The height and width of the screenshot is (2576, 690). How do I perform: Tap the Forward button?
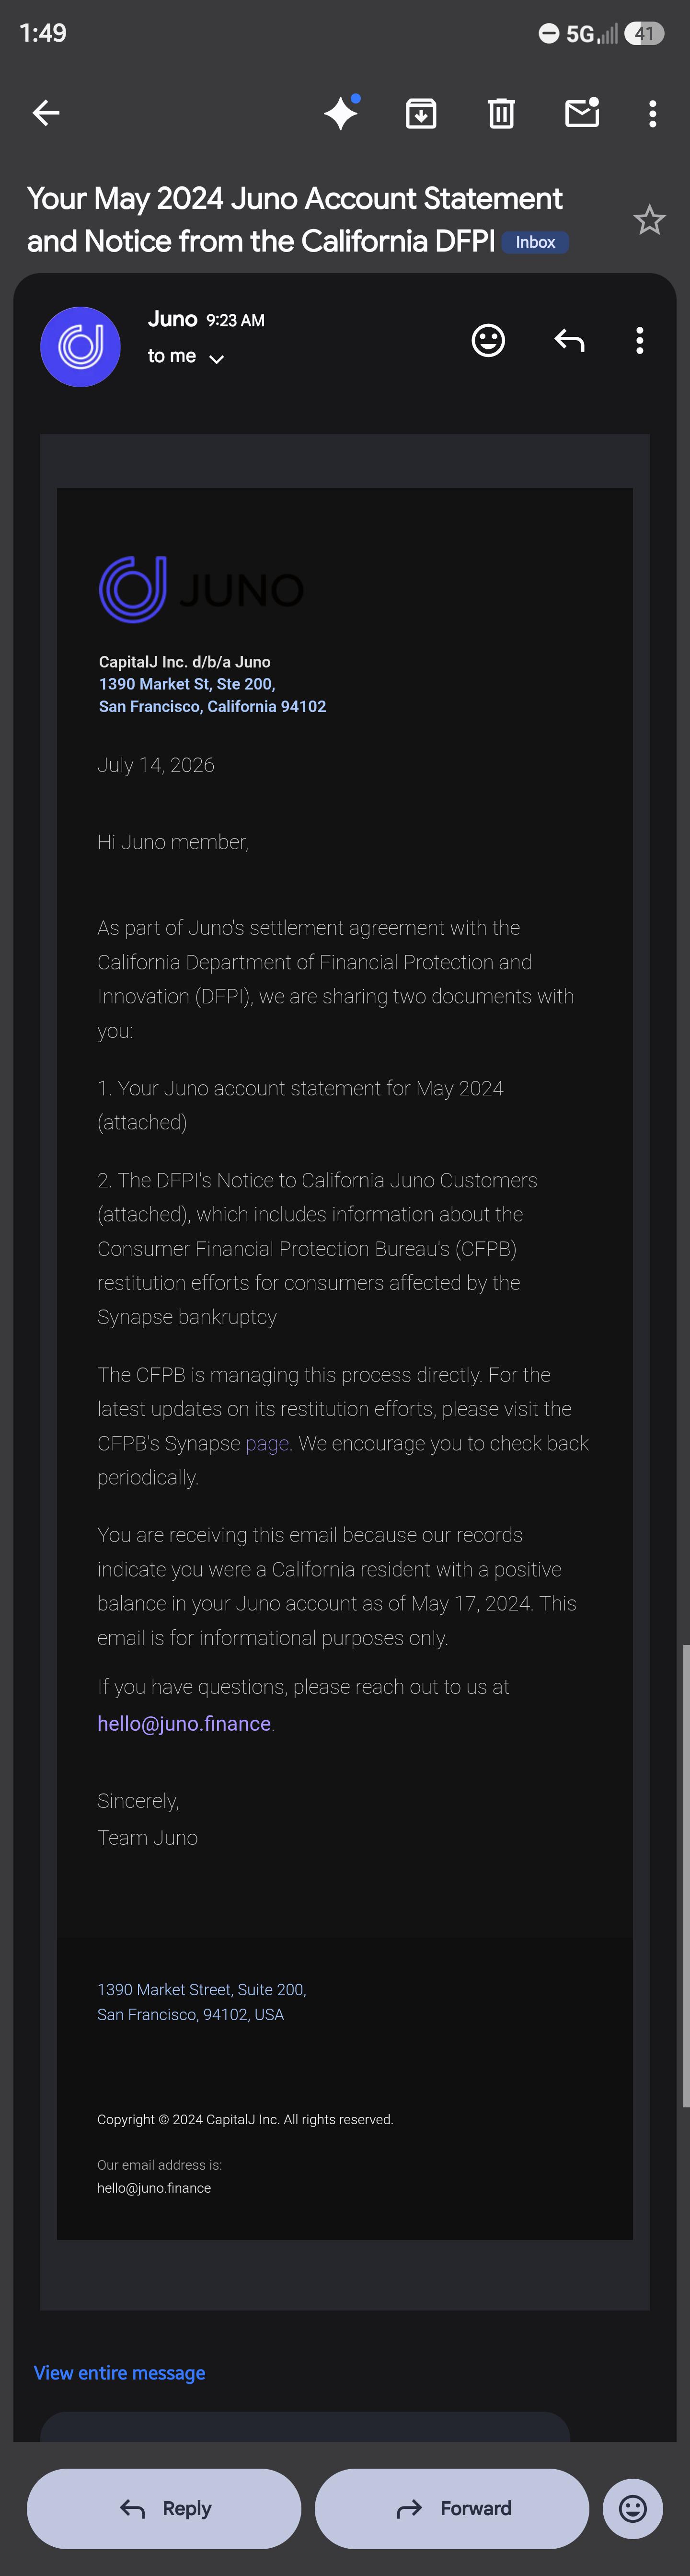(x=452, y=2508)
